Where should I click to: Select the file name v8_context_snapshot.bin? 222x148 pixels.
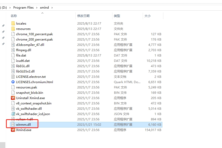34,103
